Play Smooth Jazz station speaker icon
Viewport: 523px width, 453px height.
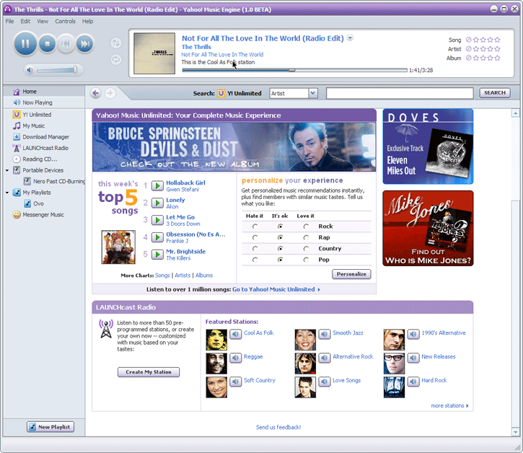[x=324, y=334]
